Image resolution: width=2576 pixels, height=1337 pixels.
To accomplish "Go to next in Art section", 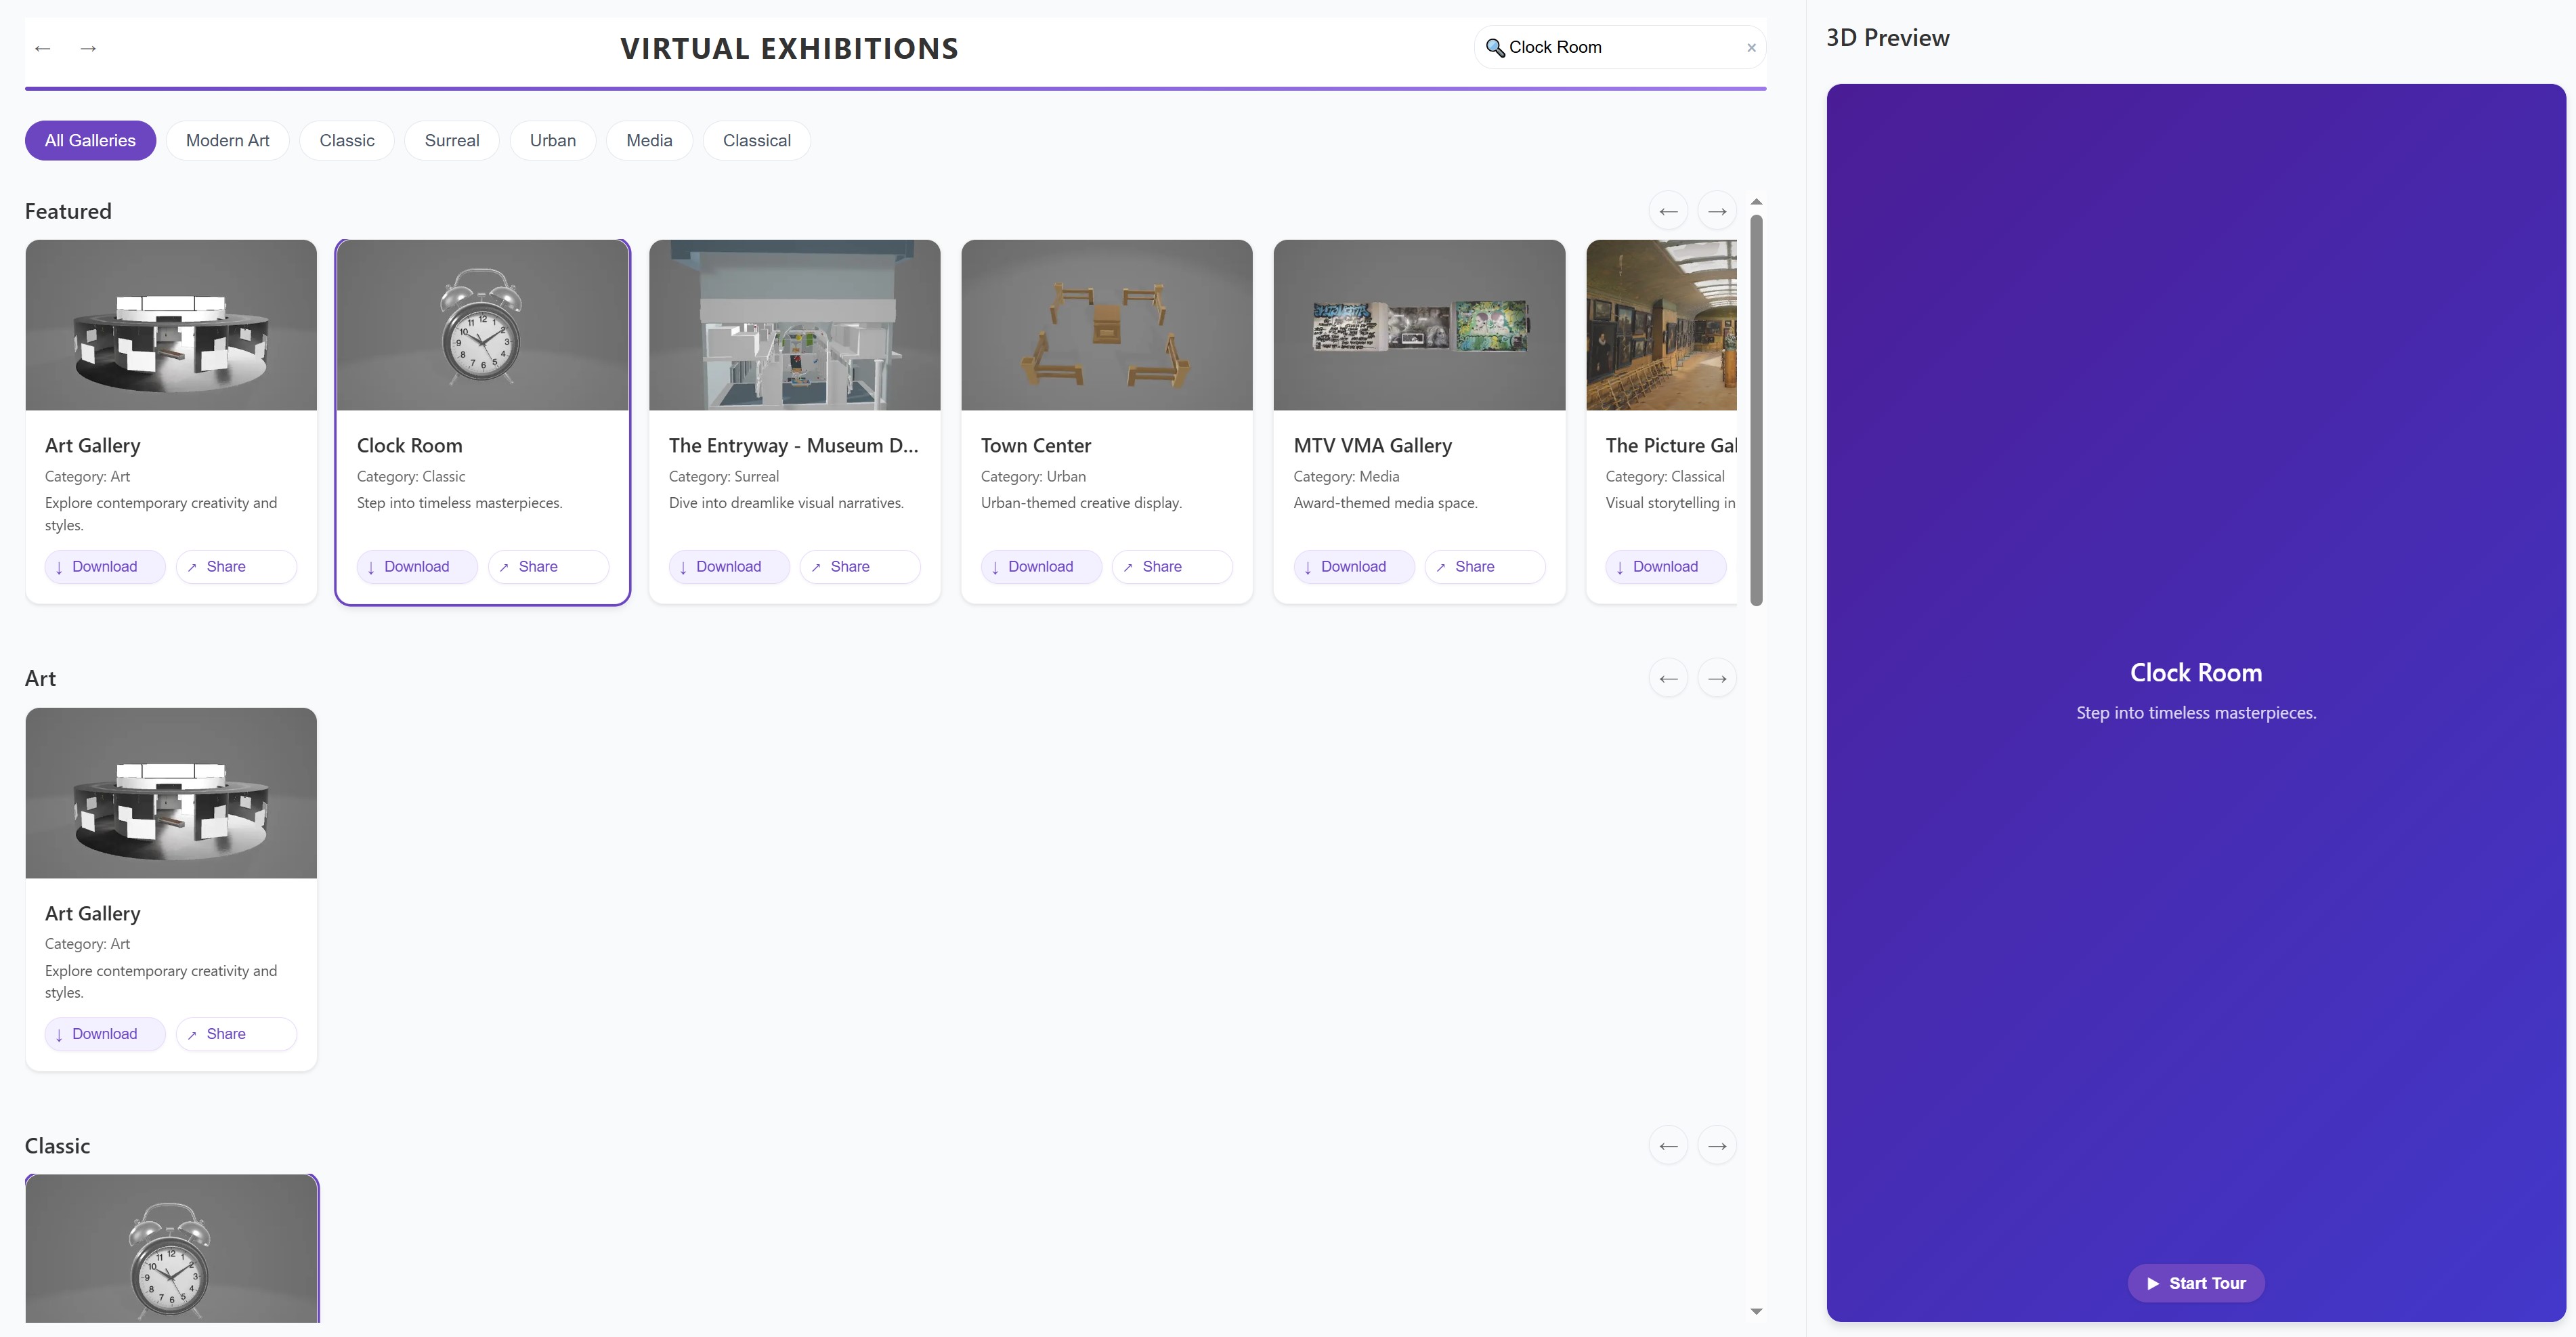I will [x=1717, y=679].
